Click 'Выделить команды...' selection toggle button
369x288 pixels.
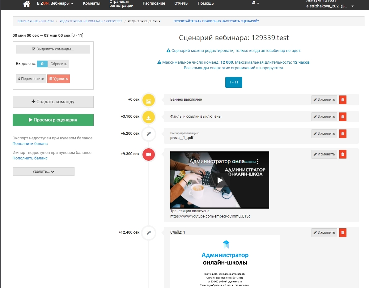[x=53, y=49]
